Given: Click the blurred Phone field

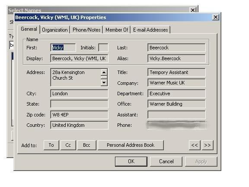Looking at the screenshot, I should click(176, 125).
